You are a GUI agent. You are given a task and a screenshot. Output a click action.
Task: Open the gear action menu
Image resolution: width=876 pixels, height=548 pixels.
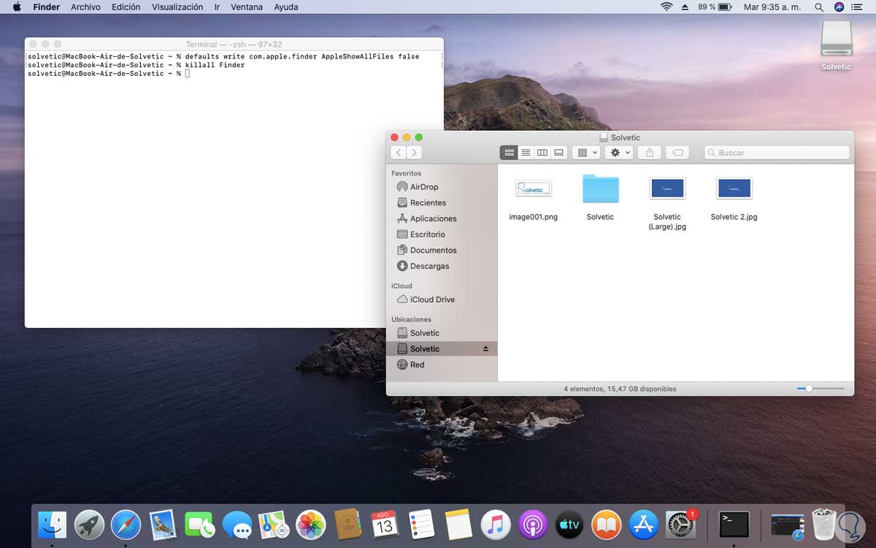(x=619, y=153)
